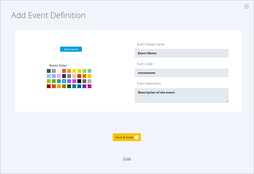The image size is (254, 174).
Task: Click the textarea resize handle corner
Action: point(227,101)
